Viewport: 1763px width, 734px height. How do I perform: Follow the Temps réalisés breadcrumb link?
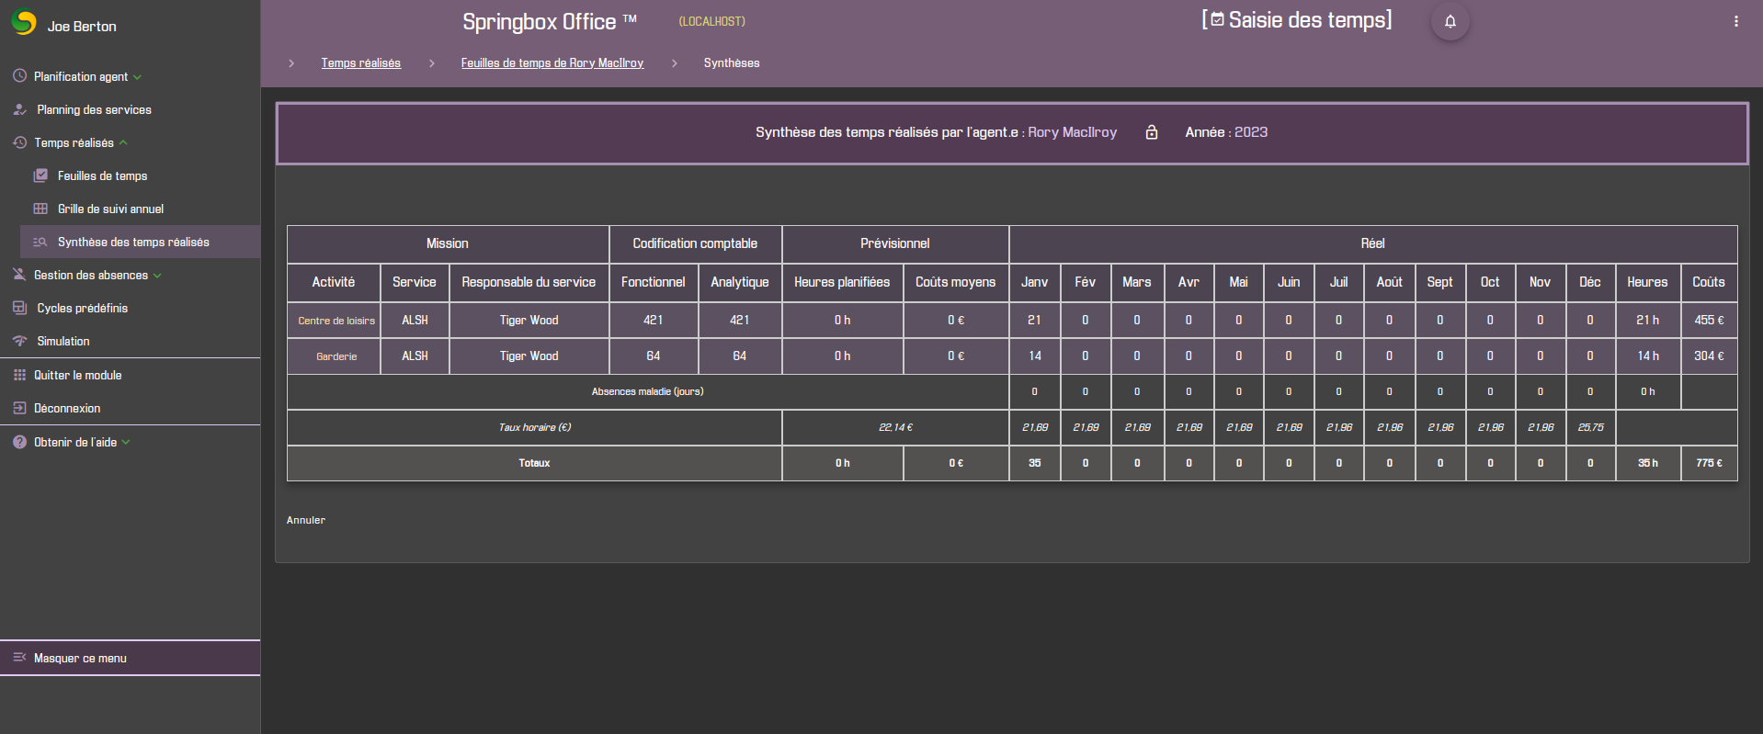[361, 63]
